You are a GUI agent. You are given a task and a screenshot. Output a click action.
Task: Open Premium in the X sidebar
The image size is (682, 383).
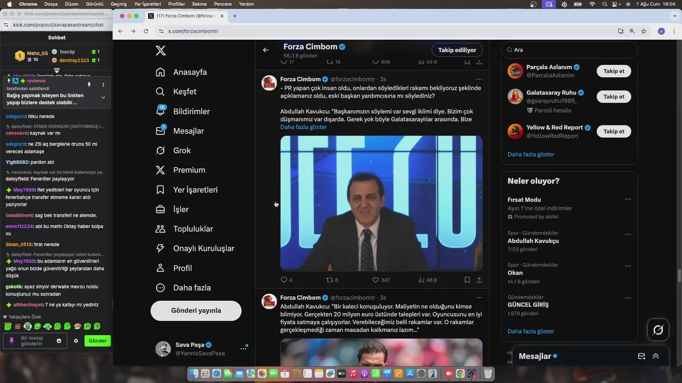click(180, 170)
